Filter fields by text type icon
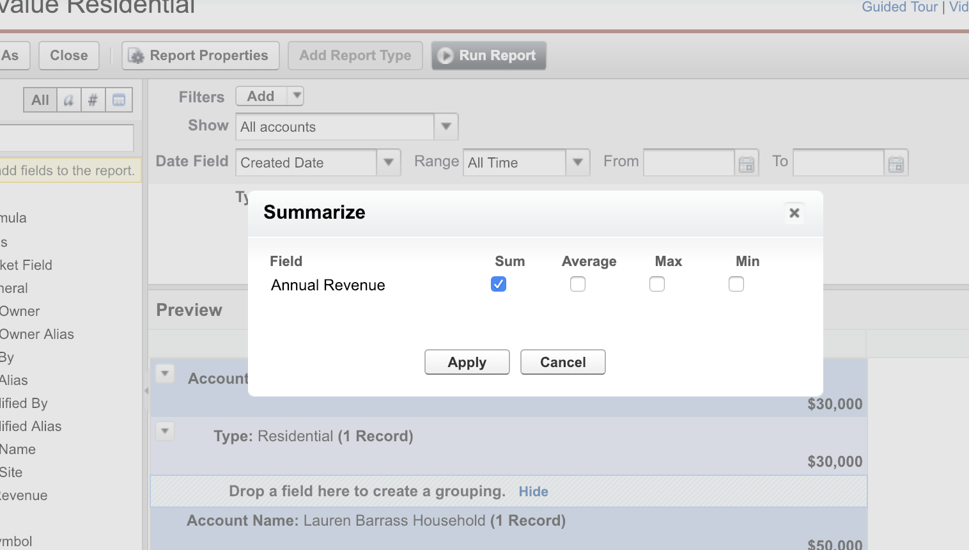969x550 pixels. click(x=69, y=100)
